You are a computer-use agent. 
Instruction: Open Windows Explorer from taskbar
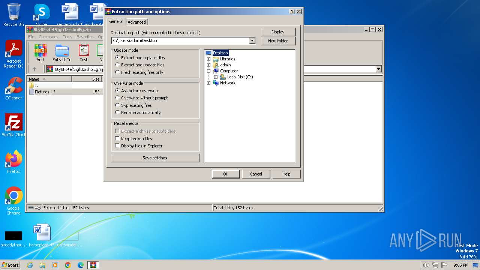42,265
